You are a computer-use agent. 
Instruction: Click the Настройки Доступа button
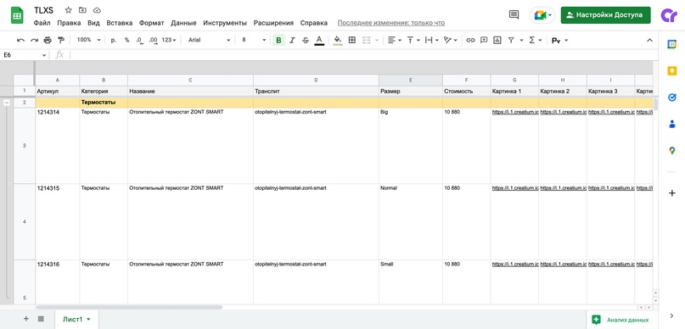pyautogui.click(x=605, y=14)
